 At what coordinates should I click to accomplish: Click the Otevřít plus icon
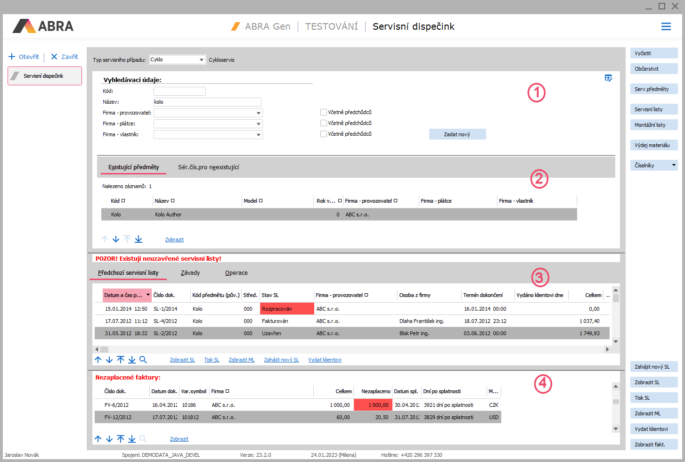12,57
